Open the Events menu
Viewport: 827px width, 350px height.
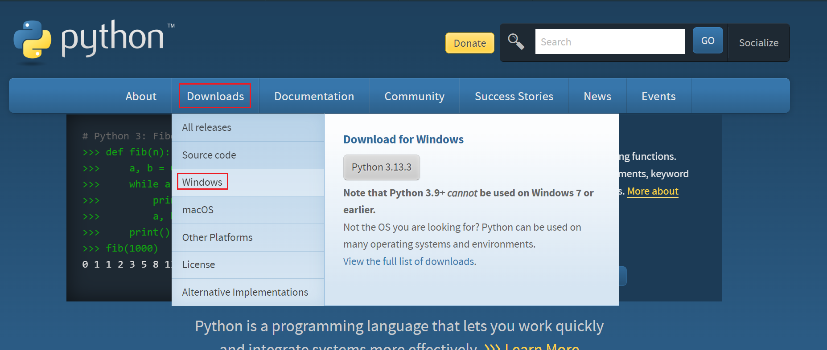point(658,96)
